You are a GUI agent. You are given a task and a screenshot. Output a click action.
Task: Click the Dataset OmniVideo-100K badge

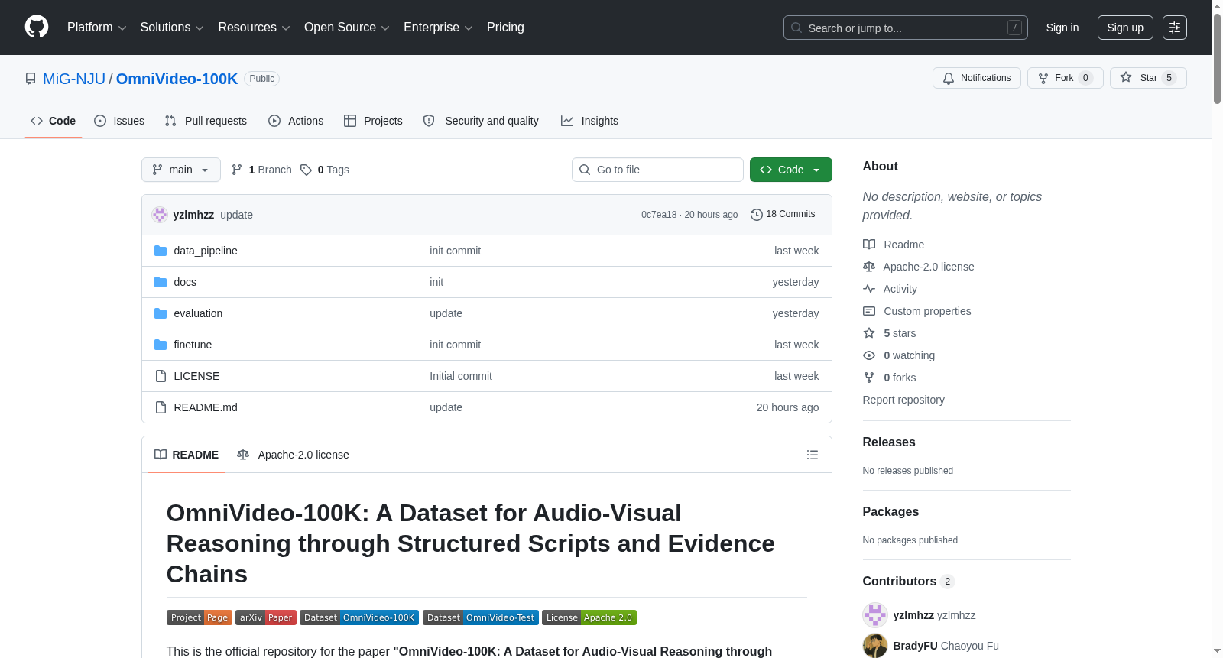359,617
